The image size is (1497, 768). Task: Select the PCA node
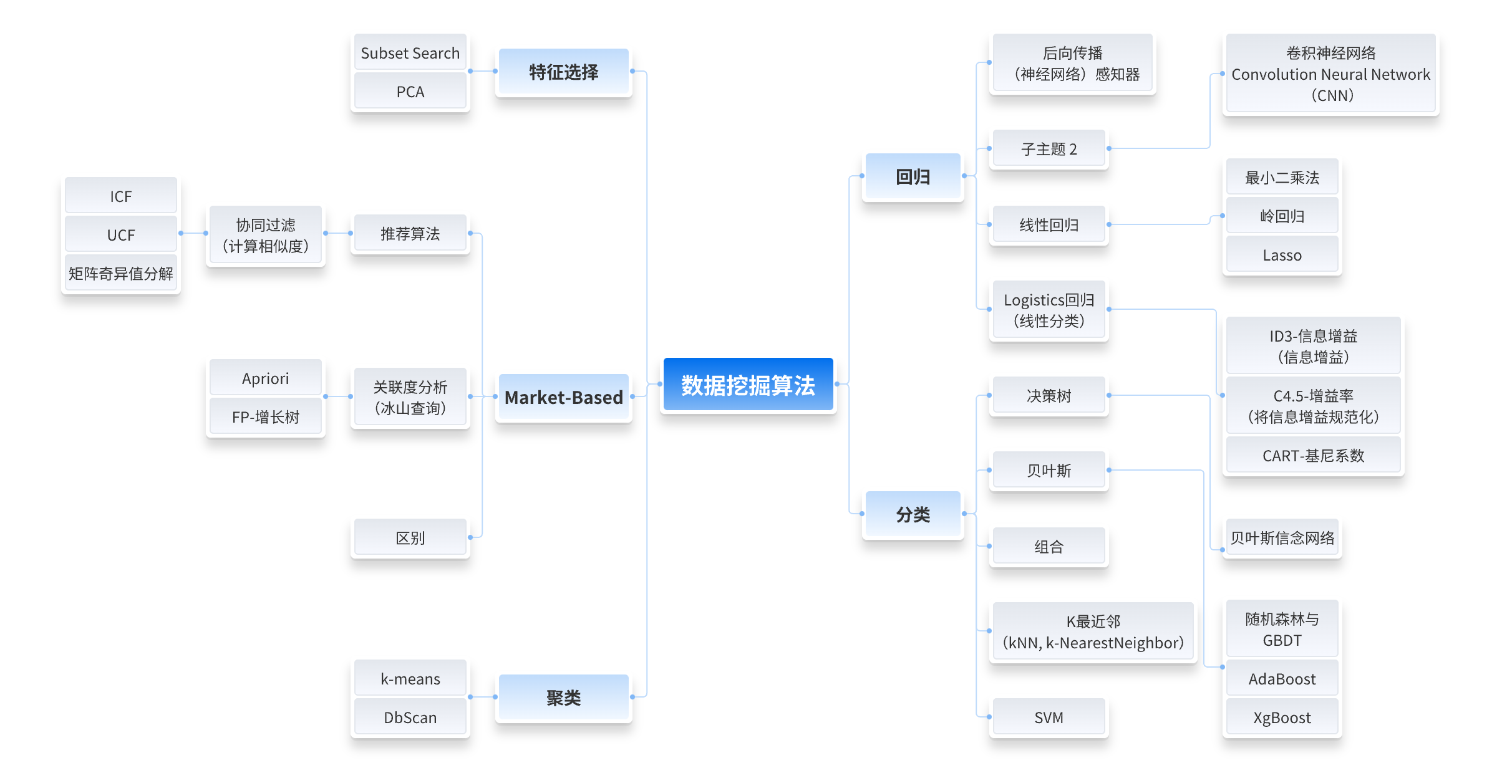[410, 92]
